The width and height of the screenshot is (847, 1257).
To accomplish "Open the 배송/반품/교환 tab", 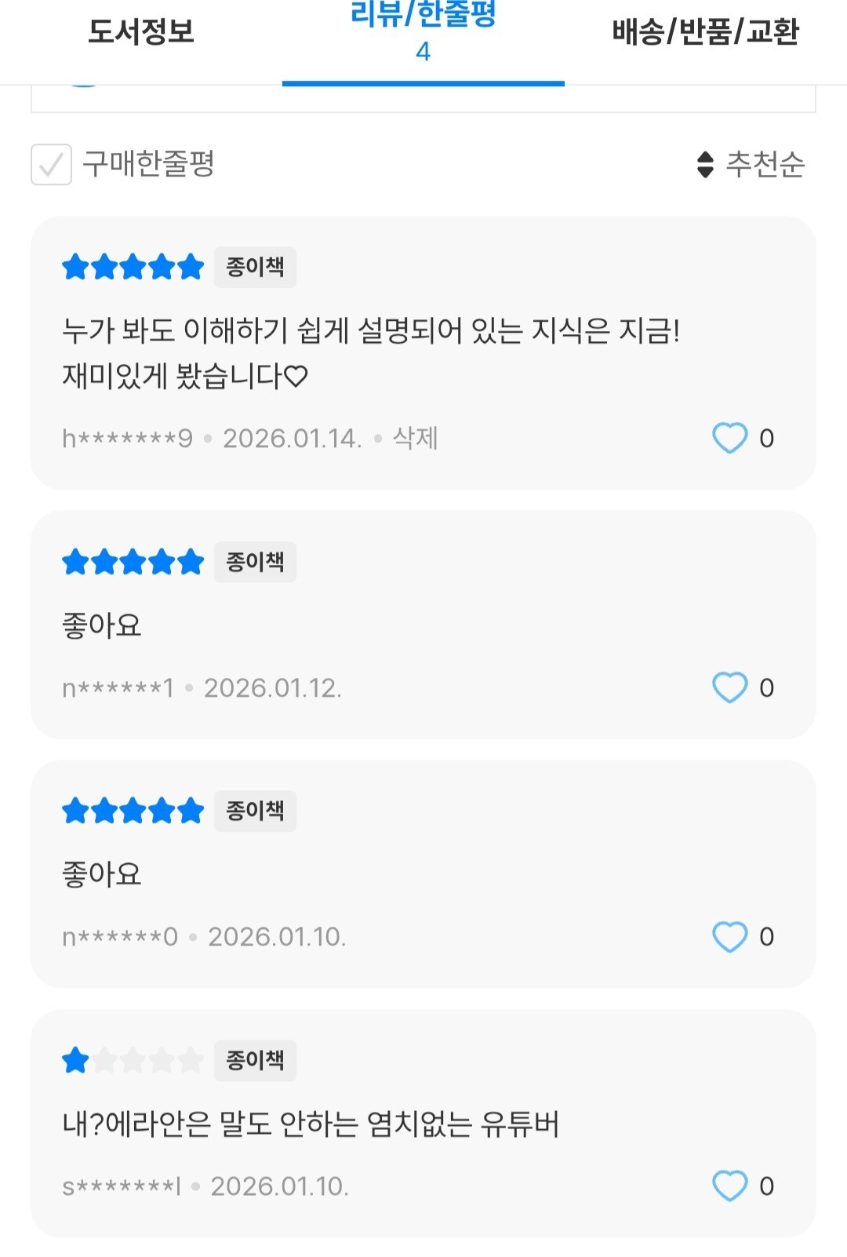I will click(x=705, y=33).
